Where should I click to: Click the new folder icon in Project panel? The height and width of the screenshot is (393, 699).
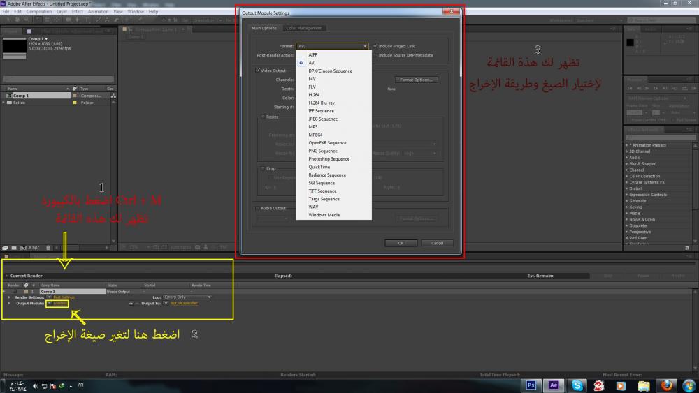pyautogui.click(x=14, y=248)
